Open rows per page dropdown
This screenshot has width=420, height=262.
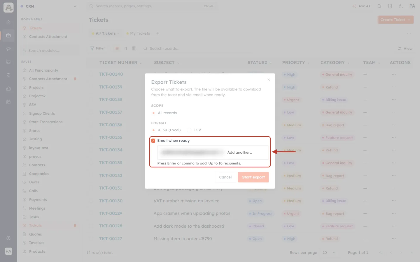tap(329, 253)
